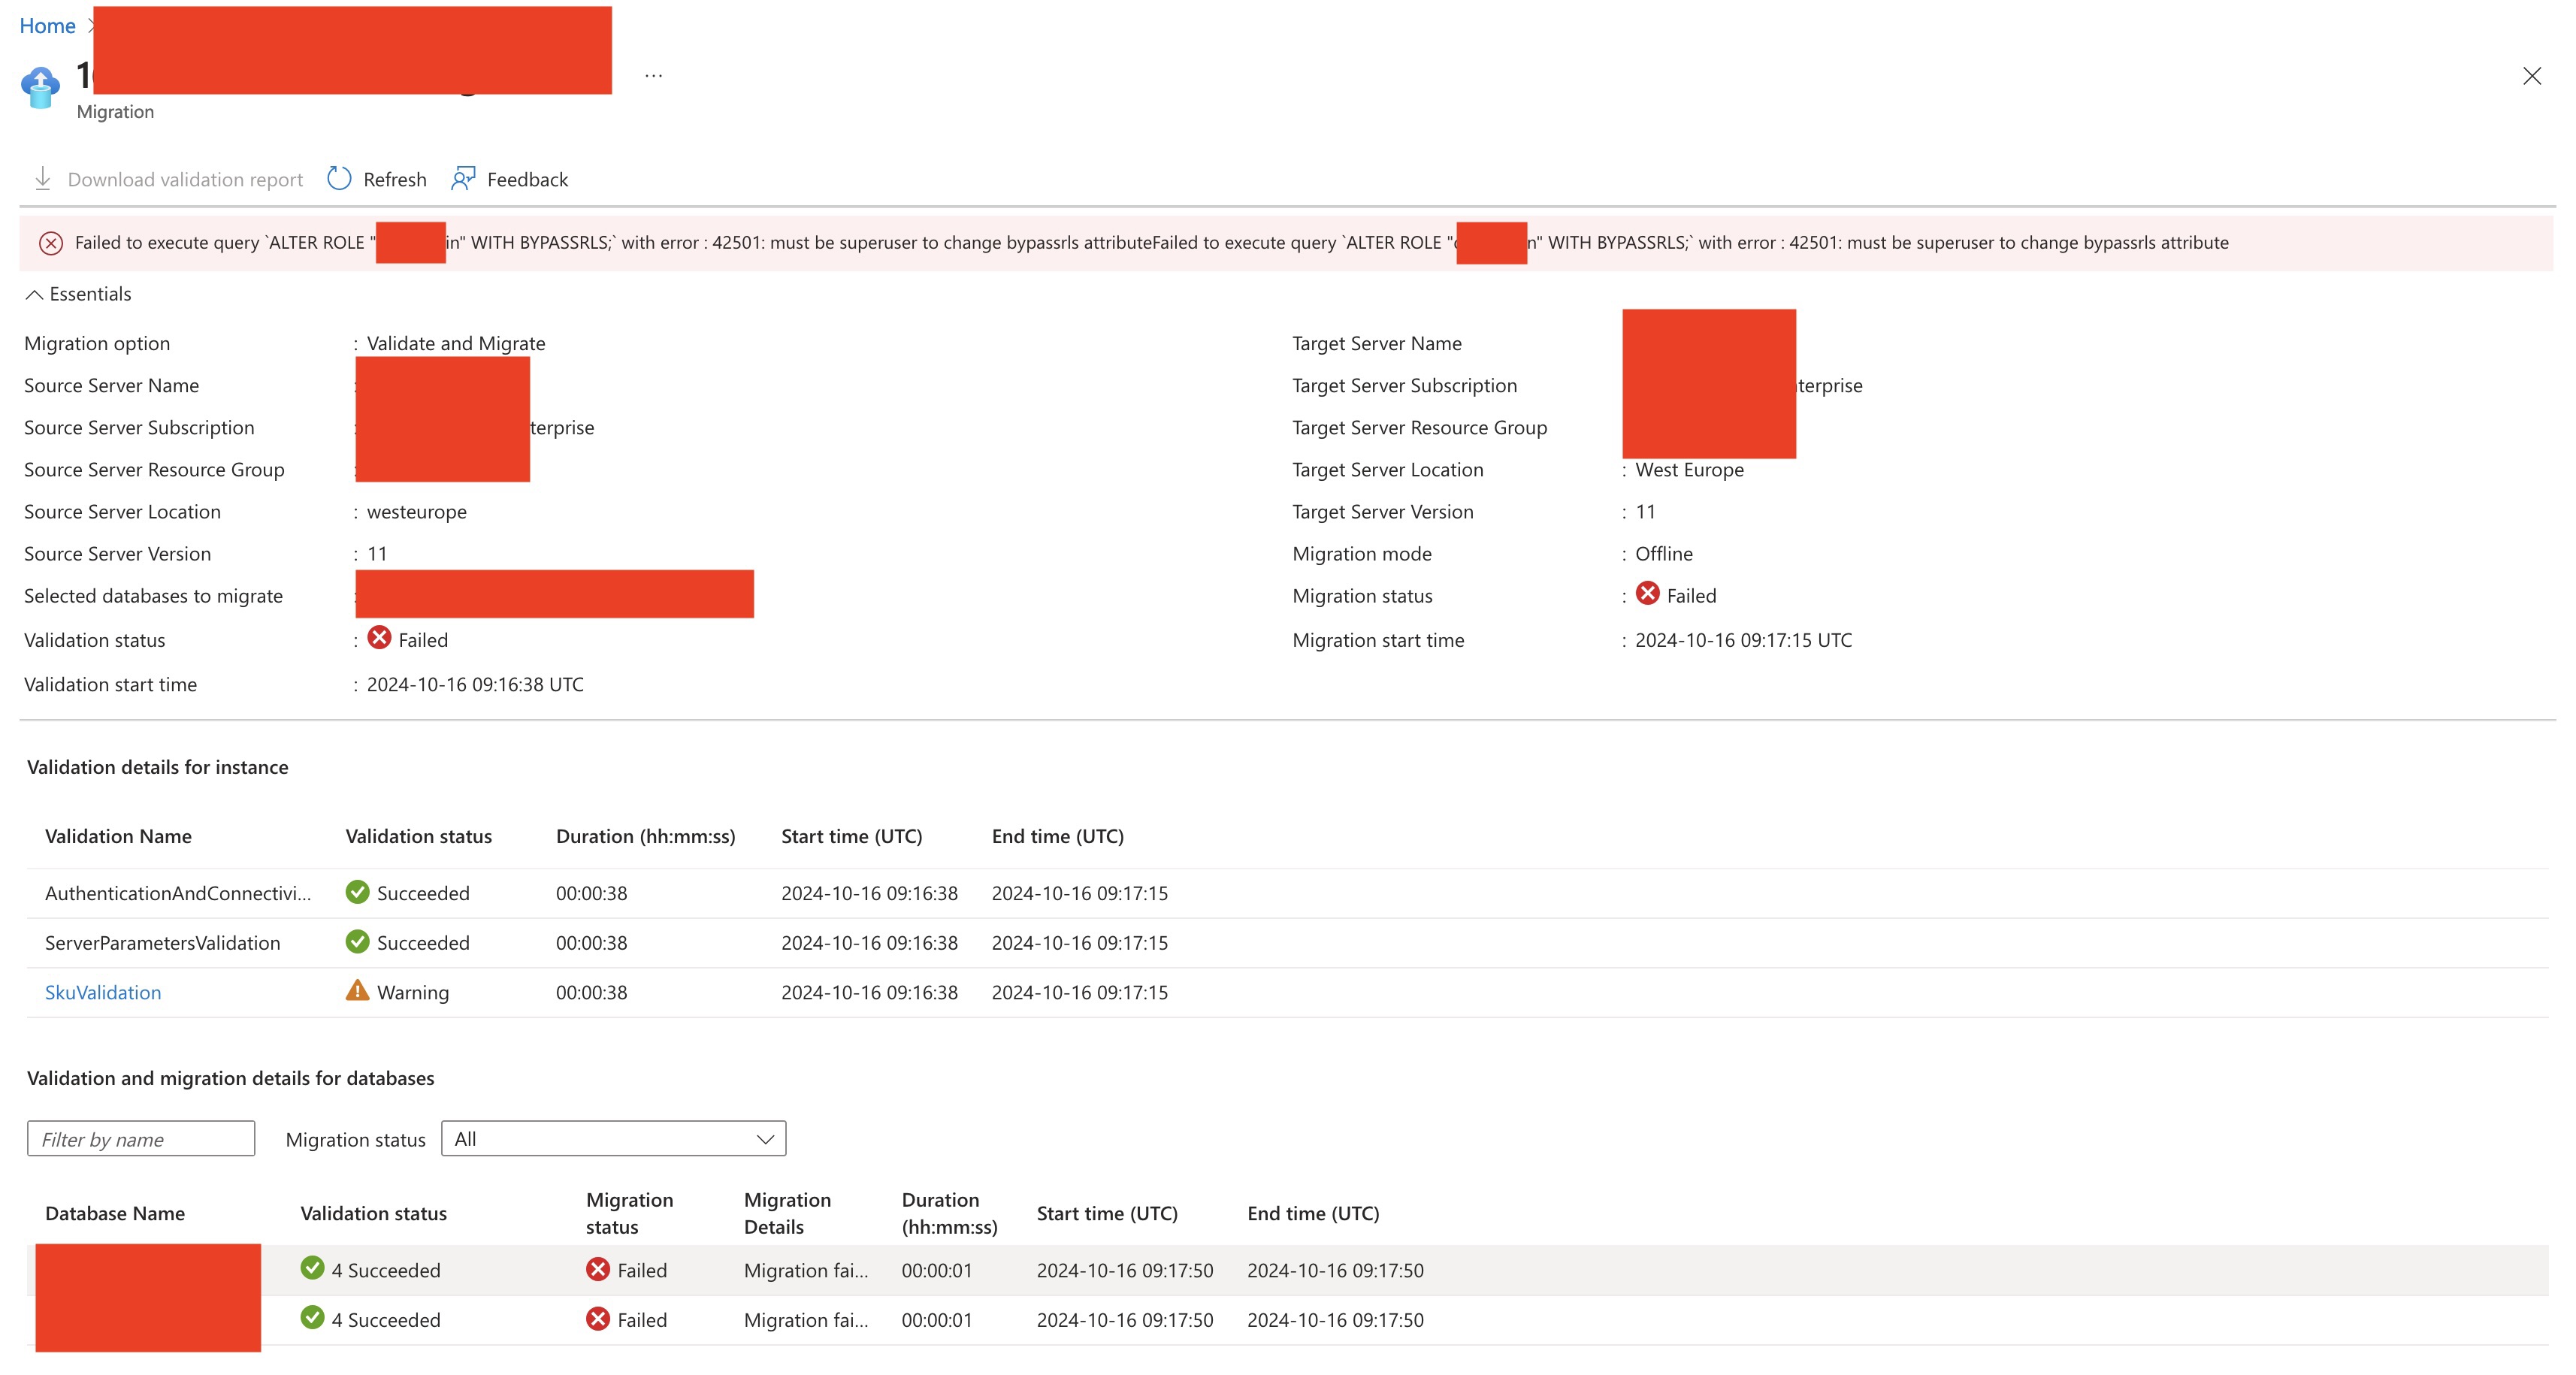Open the SkuValidation warning details

coord(101,990)
